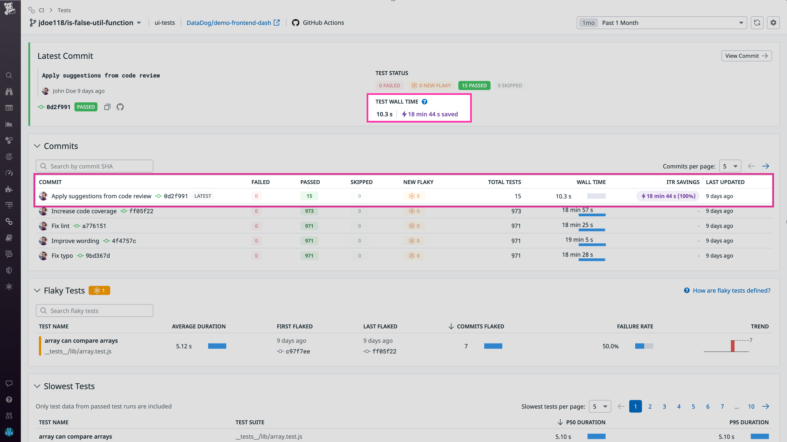Click the View Commit button
The width and height of the screenshot is (787, 442).
pyautogui.click(x=746, y=56)
